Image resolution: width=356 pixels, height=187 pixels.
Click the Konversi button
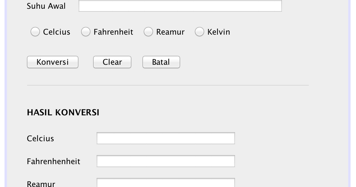click(x=52, y=62)
